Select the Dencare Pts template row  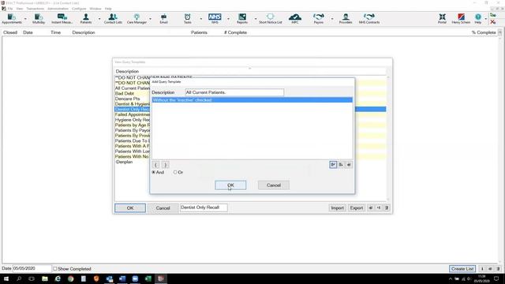click(133, 99)
